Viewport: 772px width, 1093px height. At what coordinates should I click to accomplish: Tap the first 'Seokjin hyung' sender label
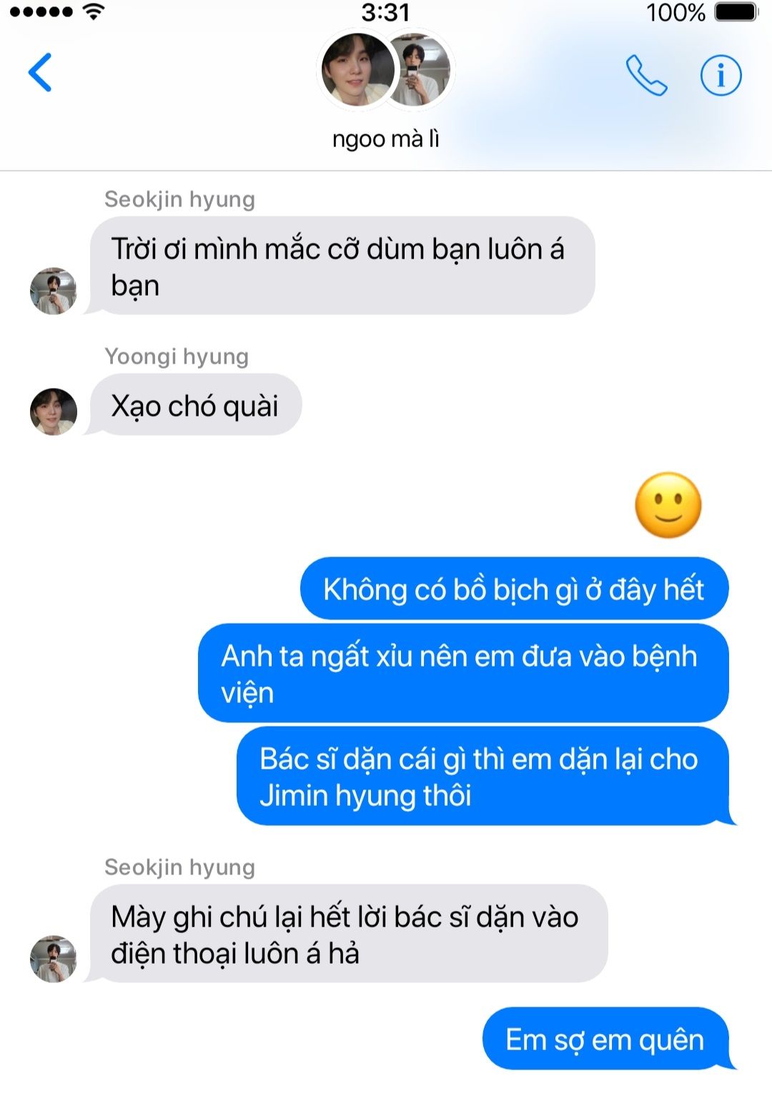(179, 199)
